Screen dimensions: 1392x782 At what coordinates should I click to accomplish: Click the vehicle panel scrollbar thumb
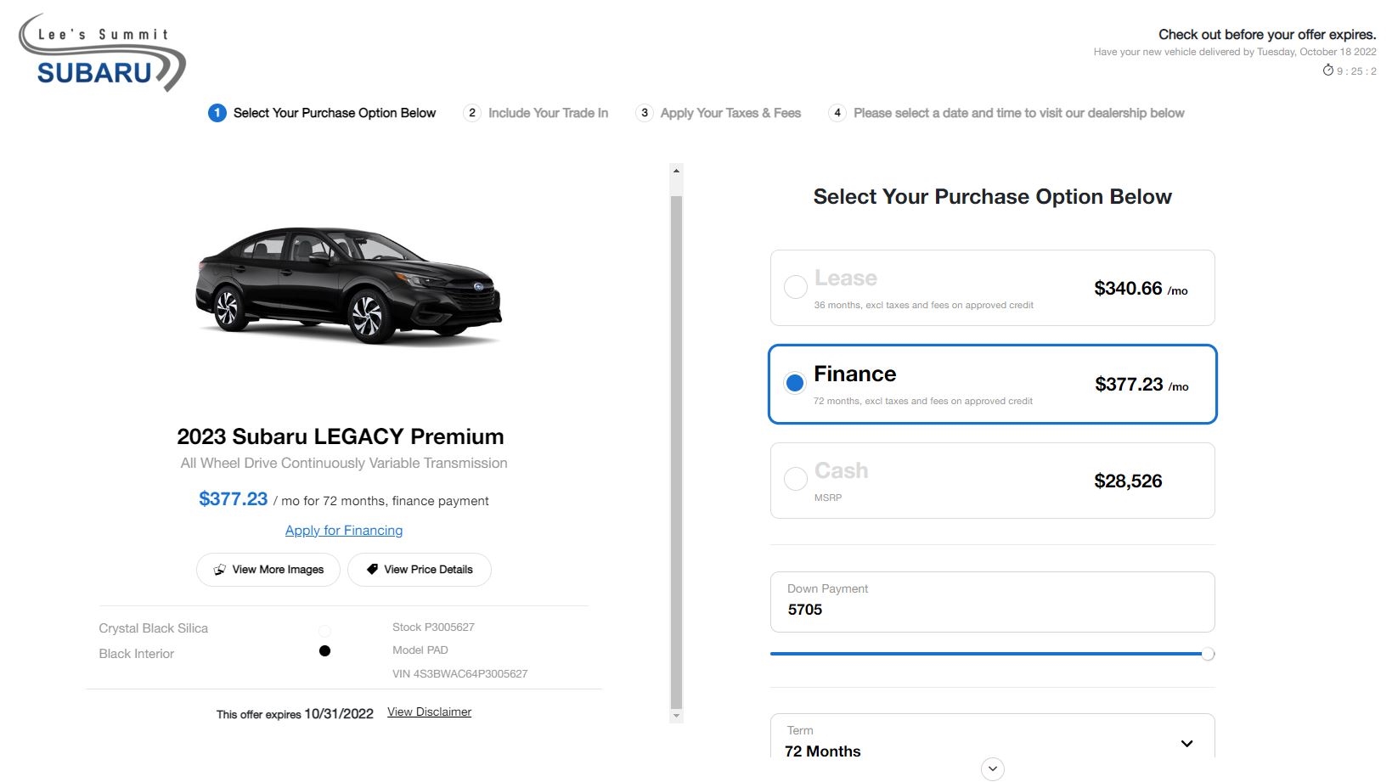(x=676, y=452)
